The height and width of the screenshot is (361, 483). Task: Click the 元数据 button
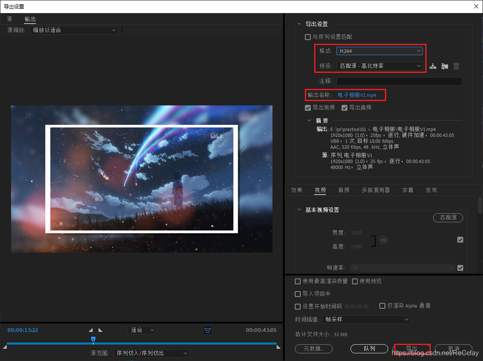coord(314,349)
